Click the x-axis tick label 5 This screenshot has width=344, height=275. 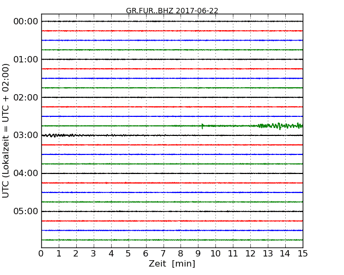128,254
